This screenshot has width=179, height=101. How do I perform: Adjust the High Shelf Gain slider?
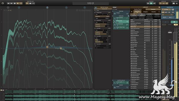click(x=103, y=14)
